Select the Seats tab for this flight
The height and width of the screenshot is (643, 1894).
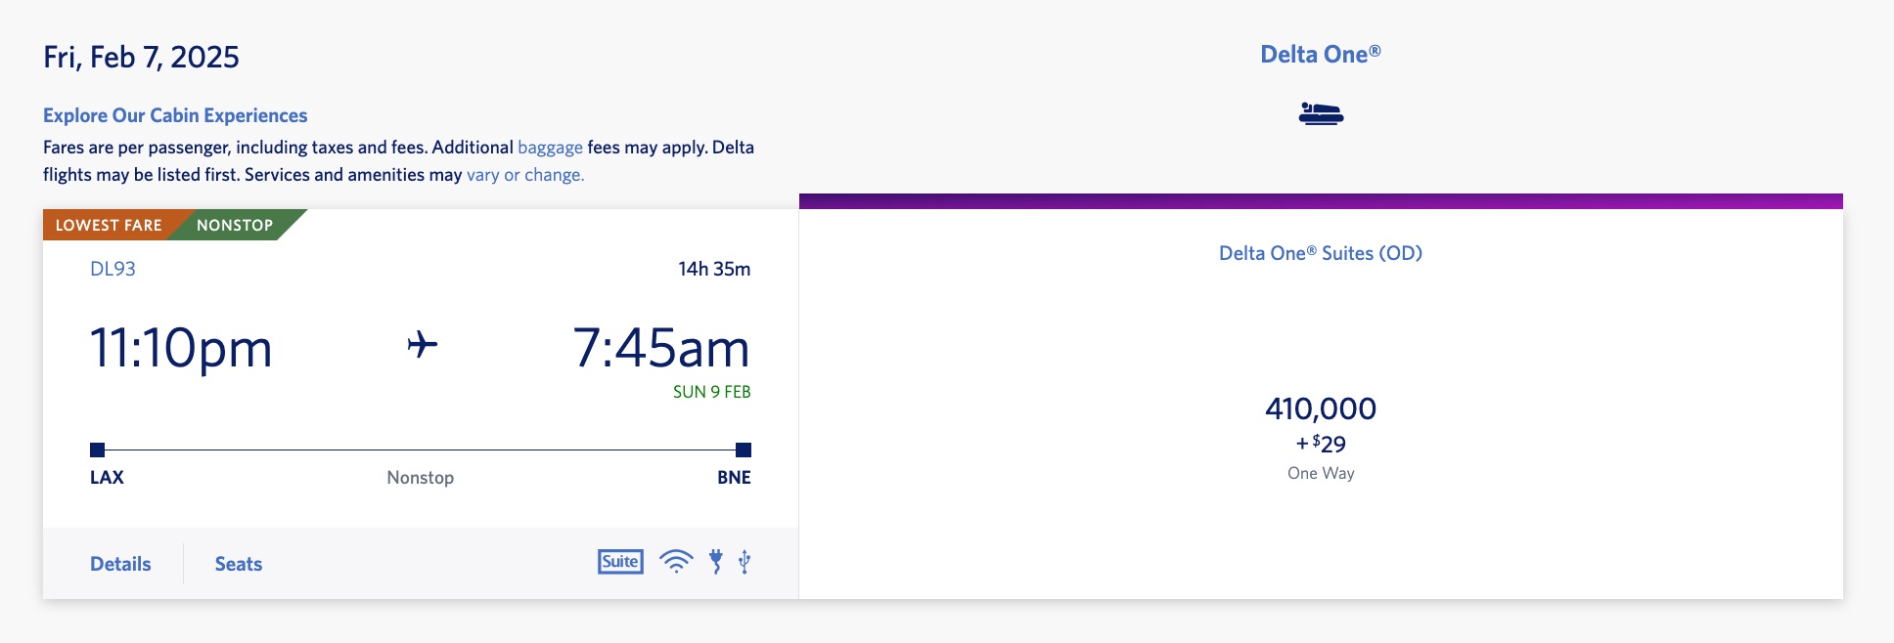click(x=238, y=564)
